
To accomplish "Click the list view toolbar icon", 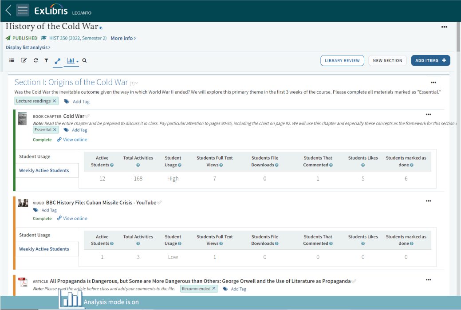I will point(12,61).
